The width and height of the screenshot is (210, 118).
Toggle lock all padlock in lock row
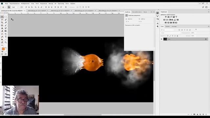point(178,36)
